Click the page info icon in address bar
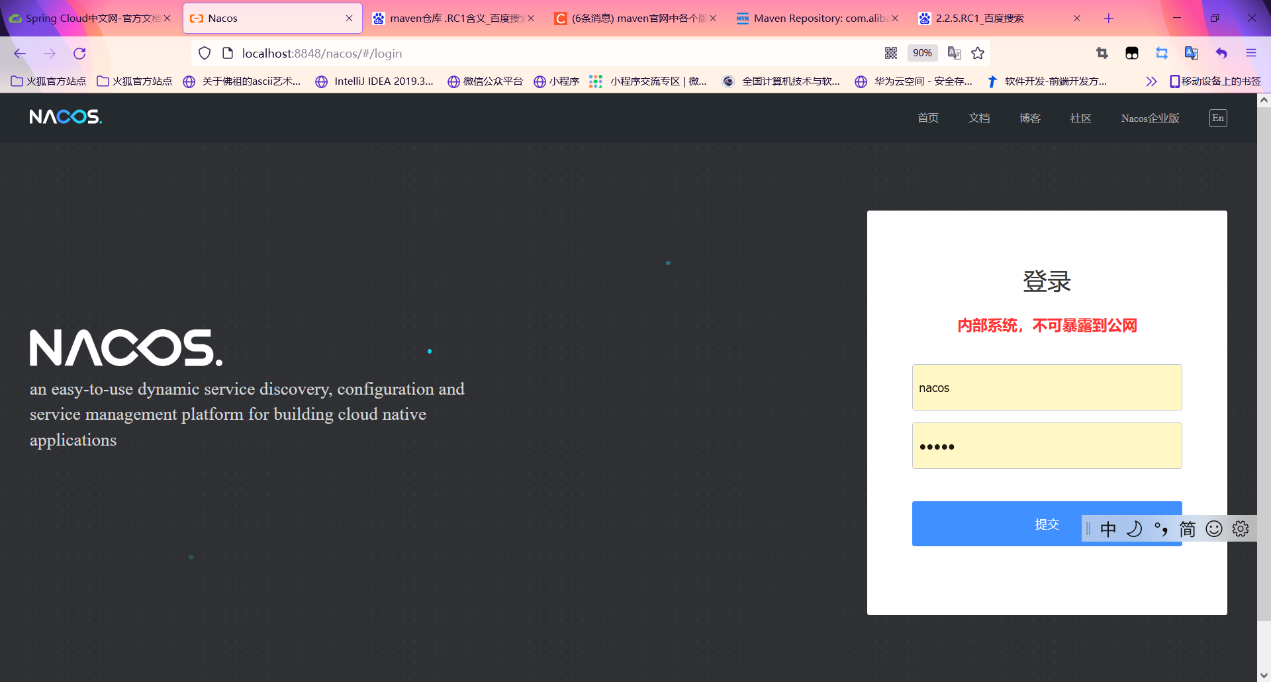This screenshot has width=1271, height=682. [x=228, y=54]
